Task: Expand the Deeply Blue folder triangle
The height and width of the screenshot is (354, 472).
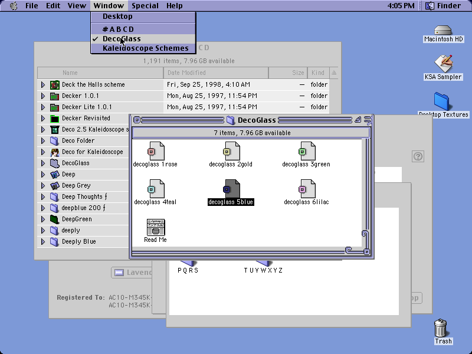Action: [43, 242]
